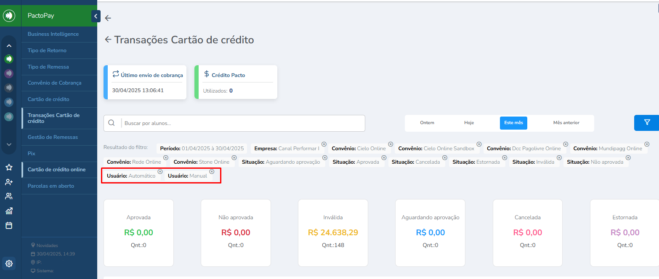Open the favorites star icon
This screenshot has height=279, width=659.
[x=9, y=167]
